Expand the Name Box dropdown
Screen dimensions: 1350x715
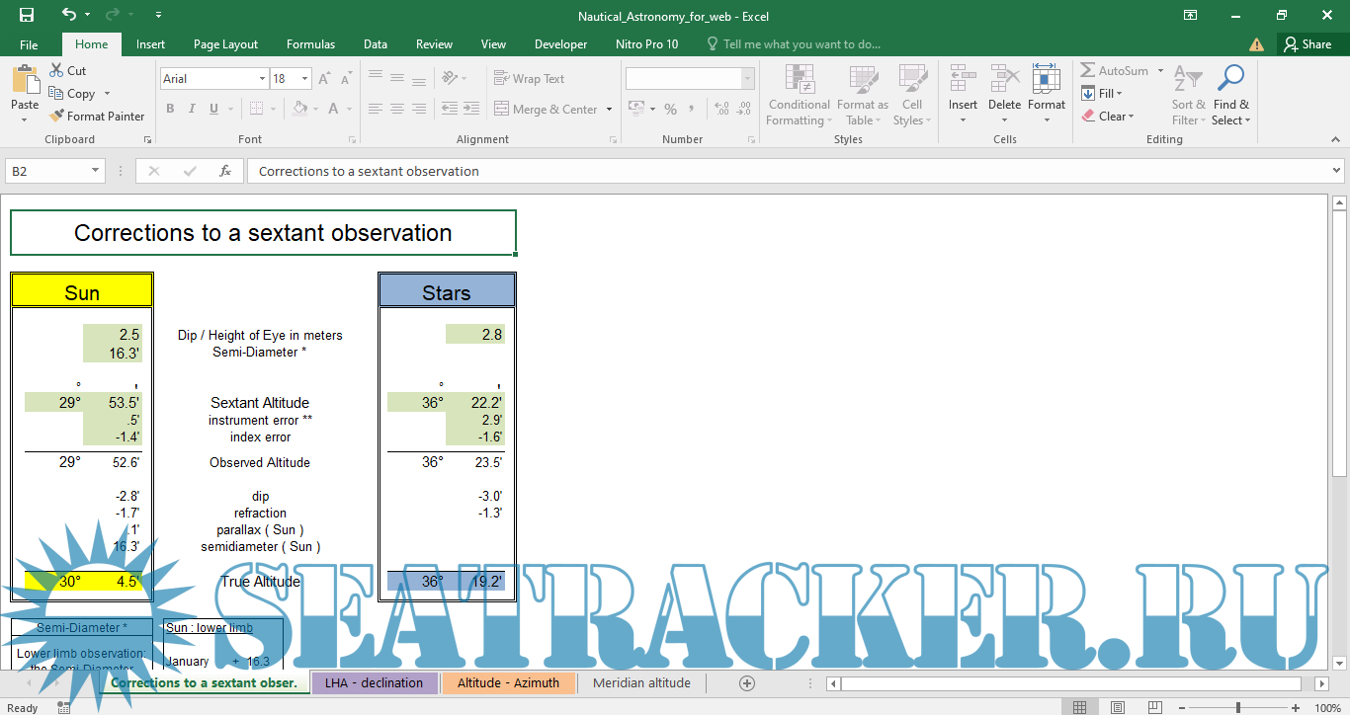96,171
